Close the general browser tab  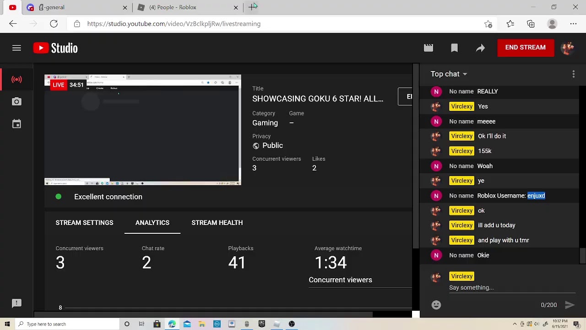click(125, 7)
